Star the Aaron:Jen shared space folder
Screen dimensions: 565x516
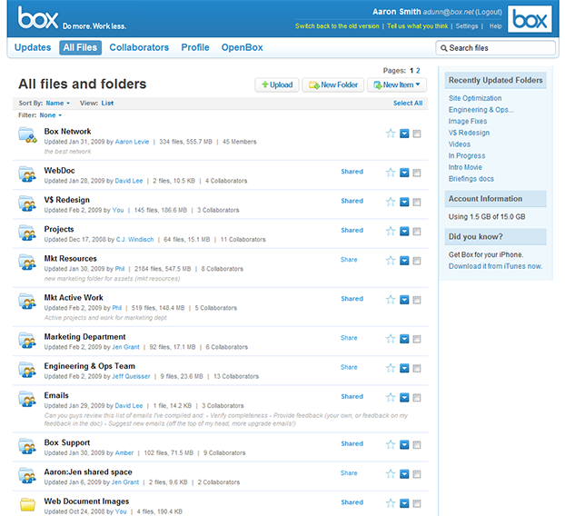click(x=391, y=474)
